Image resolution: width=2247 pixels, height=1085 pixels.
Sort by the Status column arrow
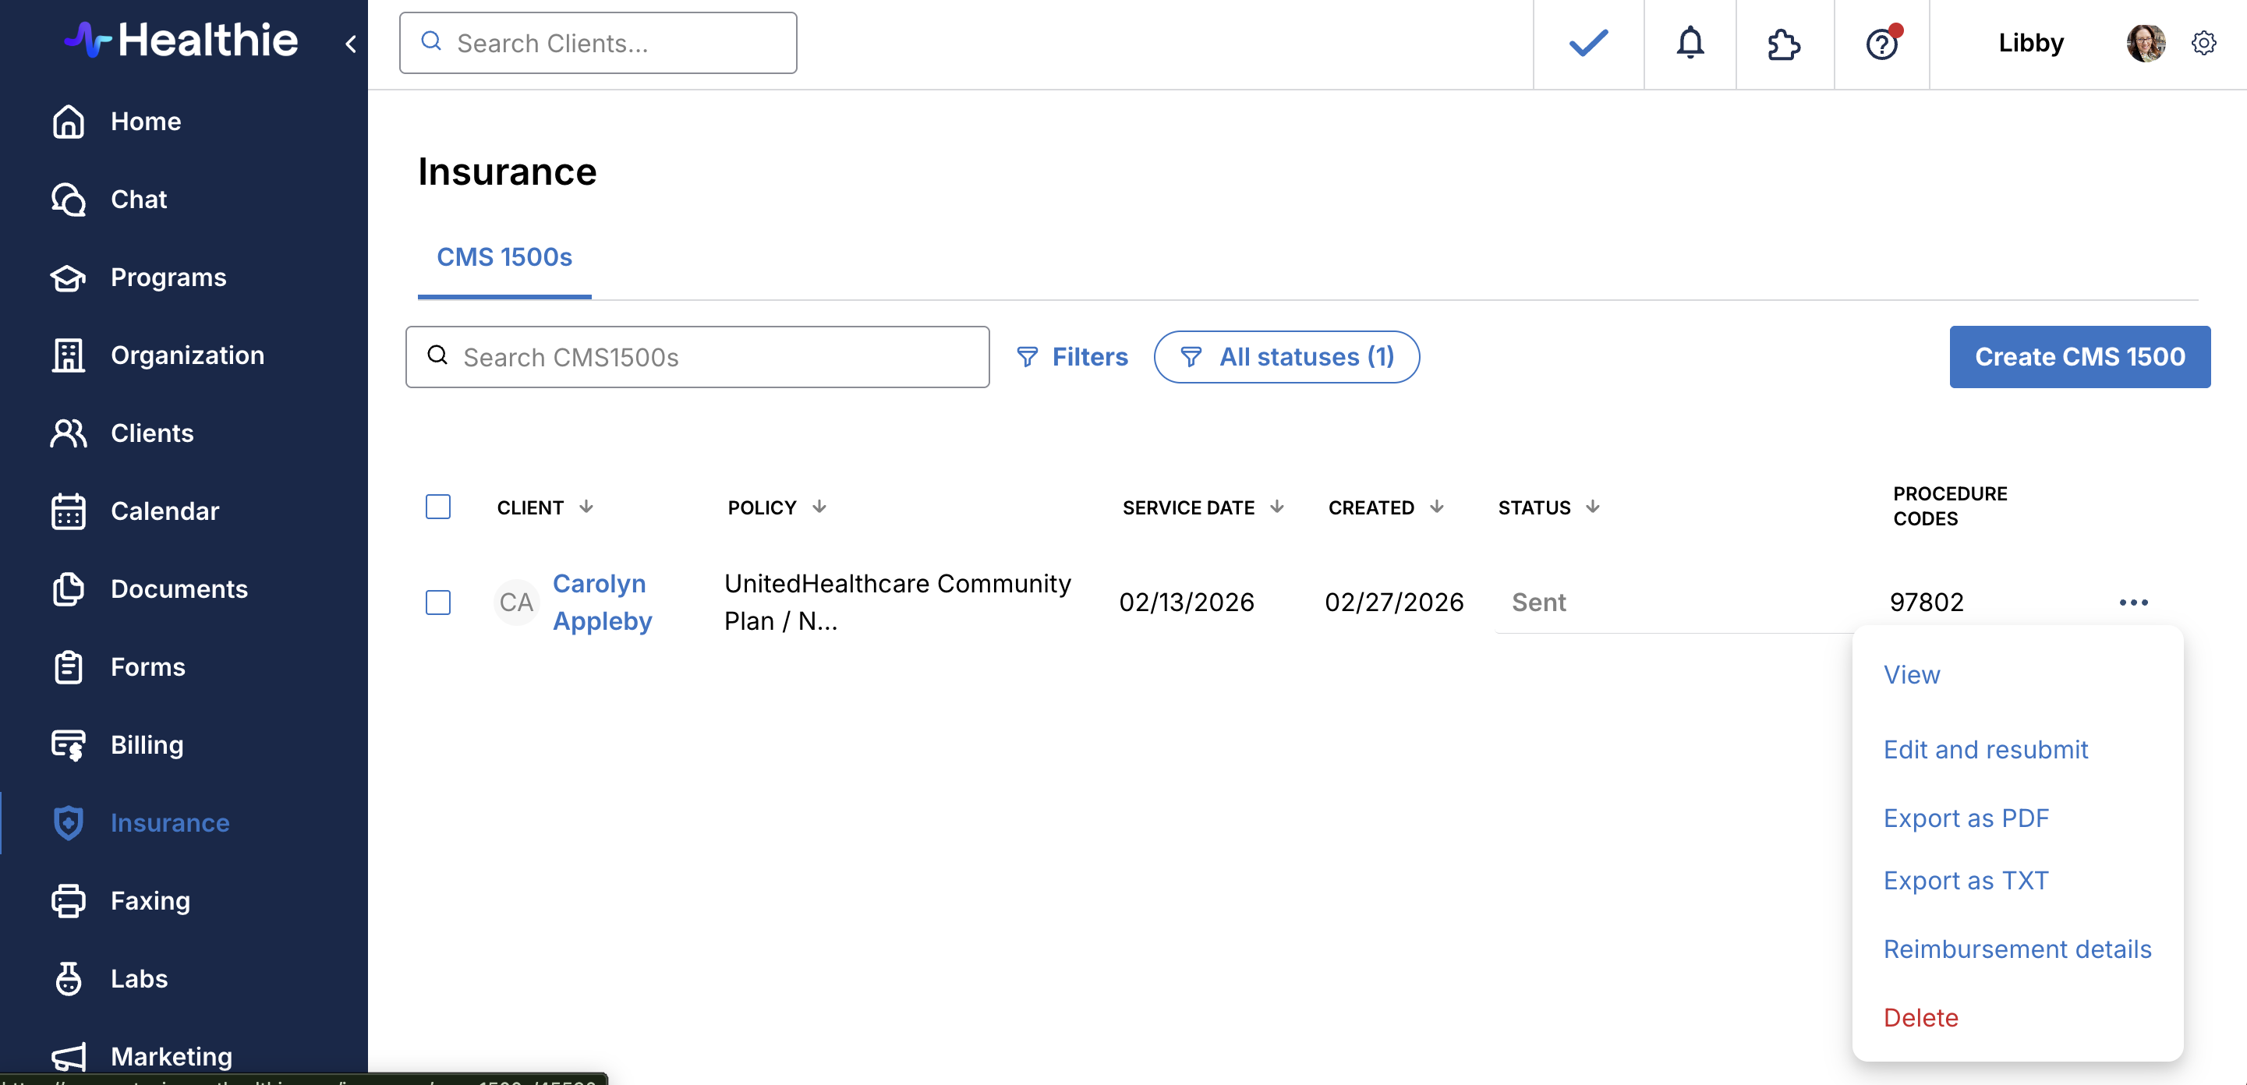(1592, 507)
